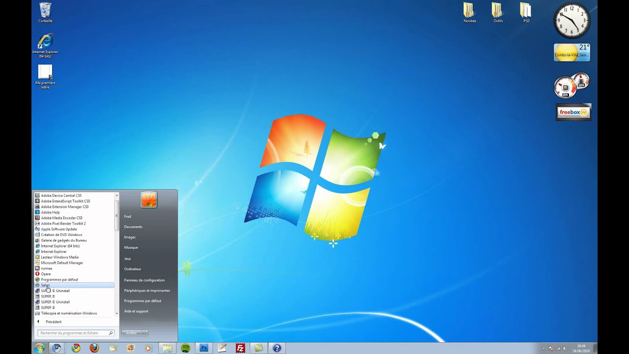Open the blue help question-mark taskbar icon

click(277, 348)
